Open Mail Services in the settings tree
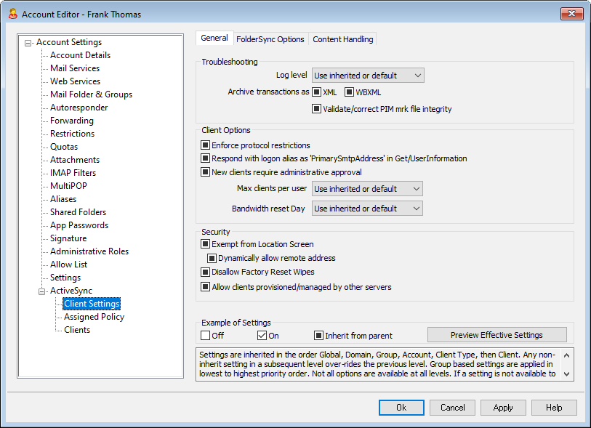This screenshot has height=428, width=591. (x=75, y=68)
